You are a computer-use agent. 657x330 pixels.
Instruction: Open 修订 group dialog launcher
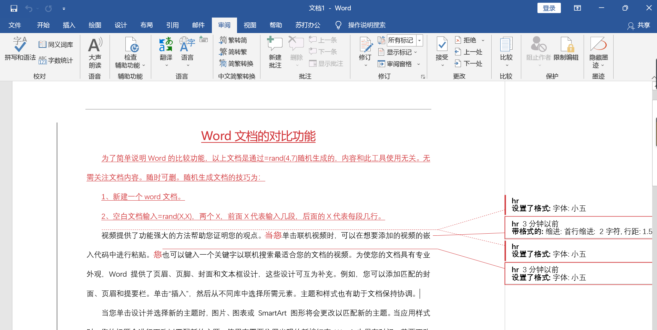tap(423, 77)
